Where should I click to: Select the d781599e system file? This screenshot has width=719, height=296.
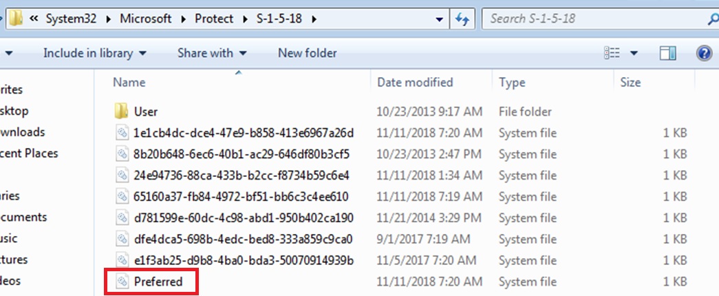[x=244, y=218]
